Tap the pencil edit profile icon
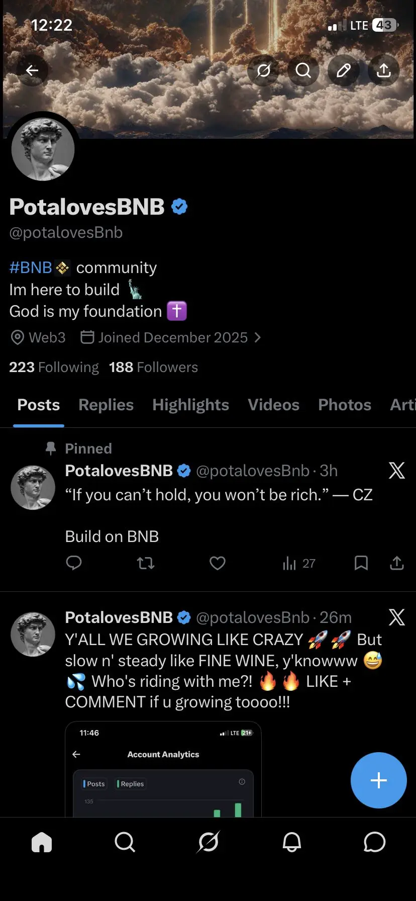The image size is (416, 901). pyautogui.click(x=344, y=70)
